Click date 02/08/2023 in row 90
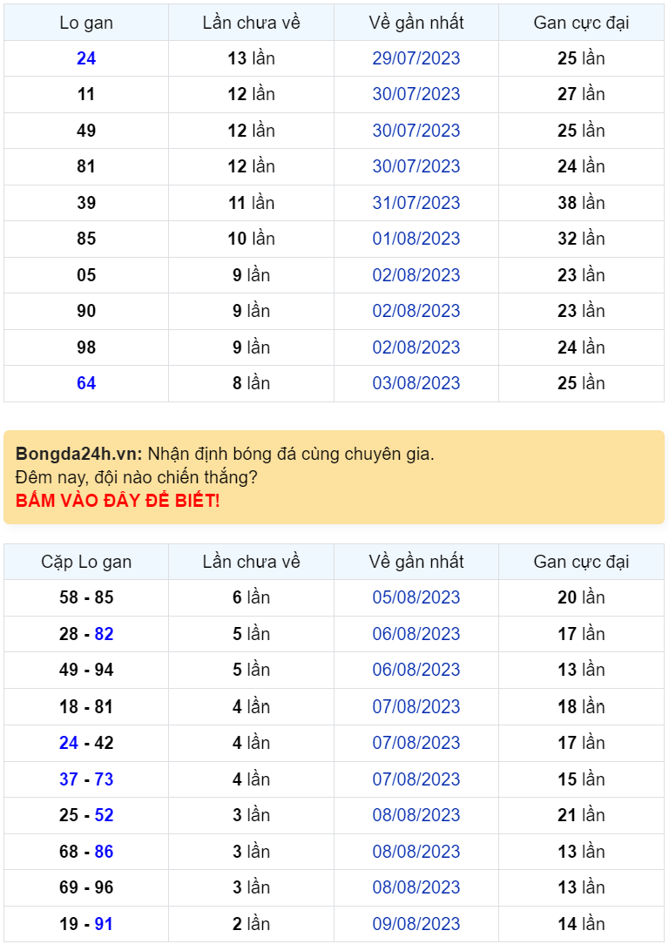The height and width of the screenshot is (944, 669). (x=416, y=311)
